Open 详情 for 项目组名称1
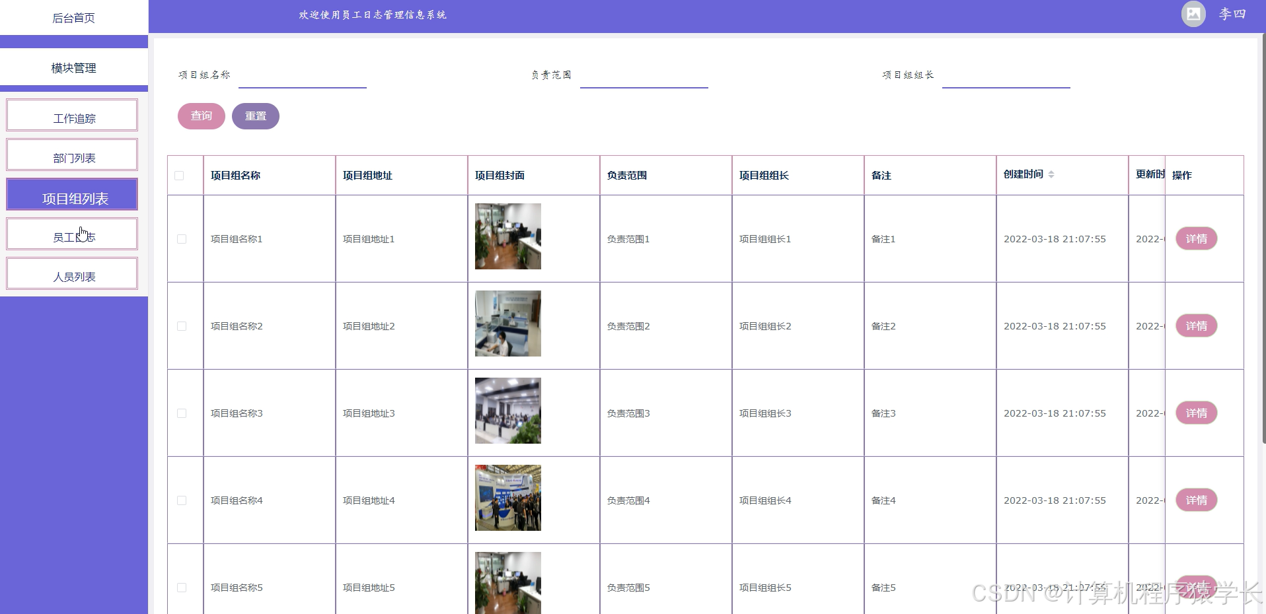The width and height of the screenshot is (1266, 614). click(x=1197, y=238)
